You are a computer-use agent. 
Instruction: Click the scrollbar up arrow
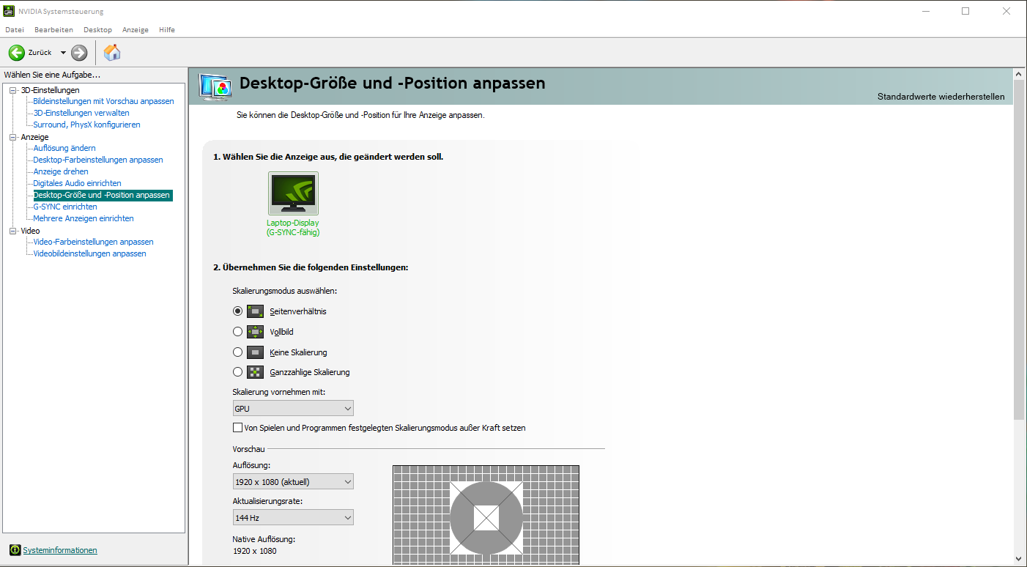tap(1018, 74)
